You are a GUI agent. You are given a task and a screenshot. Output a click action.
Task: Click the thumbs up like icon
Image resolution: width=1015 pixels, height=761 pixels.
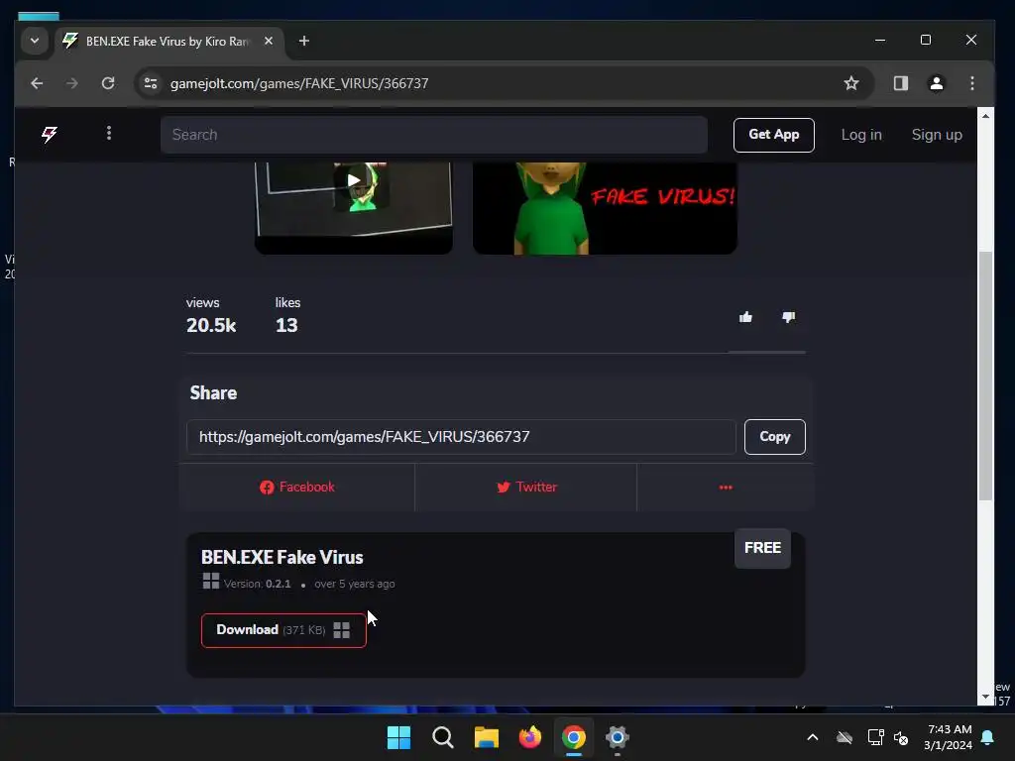tap(745, 317)
